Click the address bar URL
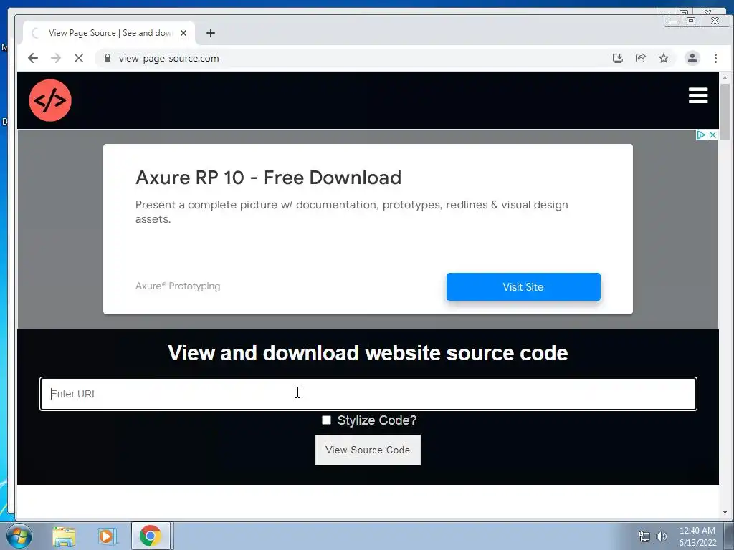The width and height of the screenshot is (734, 550). click(169, 58)
